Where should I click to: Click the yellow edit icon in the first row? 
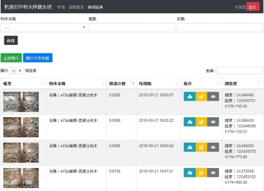(x=201, y=97)
